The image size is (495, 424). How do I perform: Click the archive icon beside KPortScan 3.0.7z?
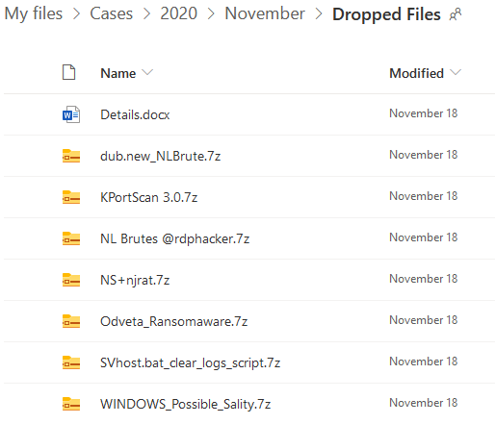71,197
